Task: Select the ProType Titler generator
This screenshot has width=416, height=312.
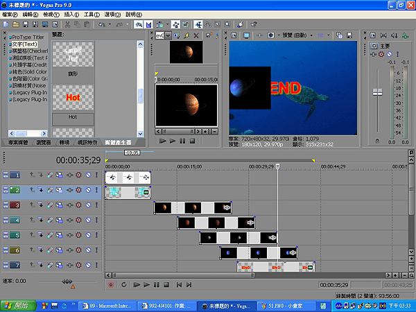Action: 28,37
